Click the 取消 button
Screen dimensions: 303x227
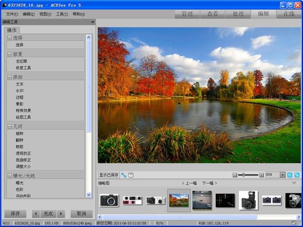click(x=81, y=213)
